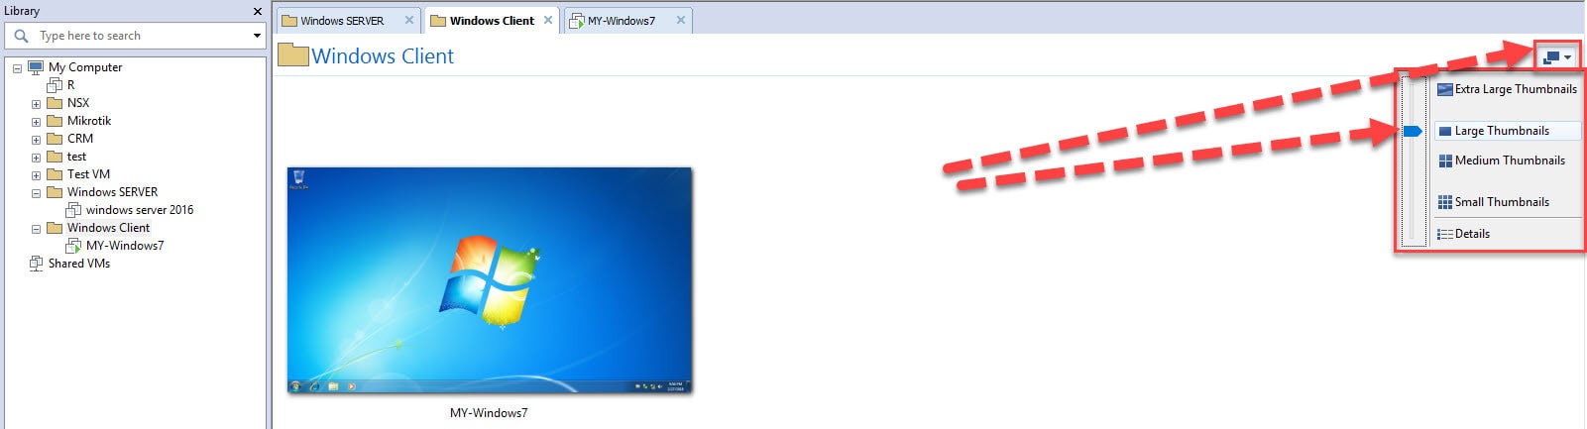Select the test folder

click(x=76, y=157)
